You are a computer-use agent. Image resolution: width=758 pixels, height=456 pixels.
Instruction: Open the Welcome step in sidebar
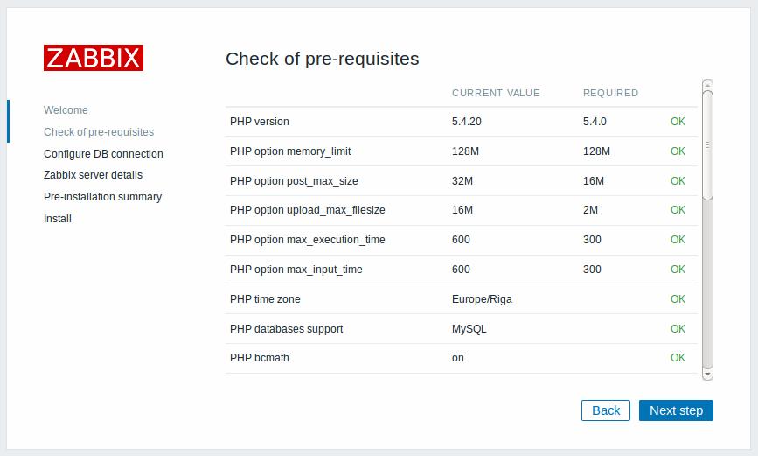(66, 110)
